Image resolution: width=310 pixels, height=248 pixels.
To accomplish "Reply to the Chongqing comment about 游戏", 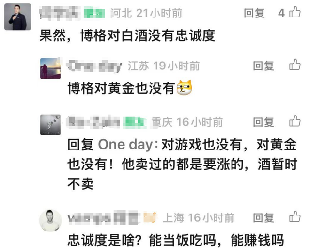I will (x=263, y=122).
